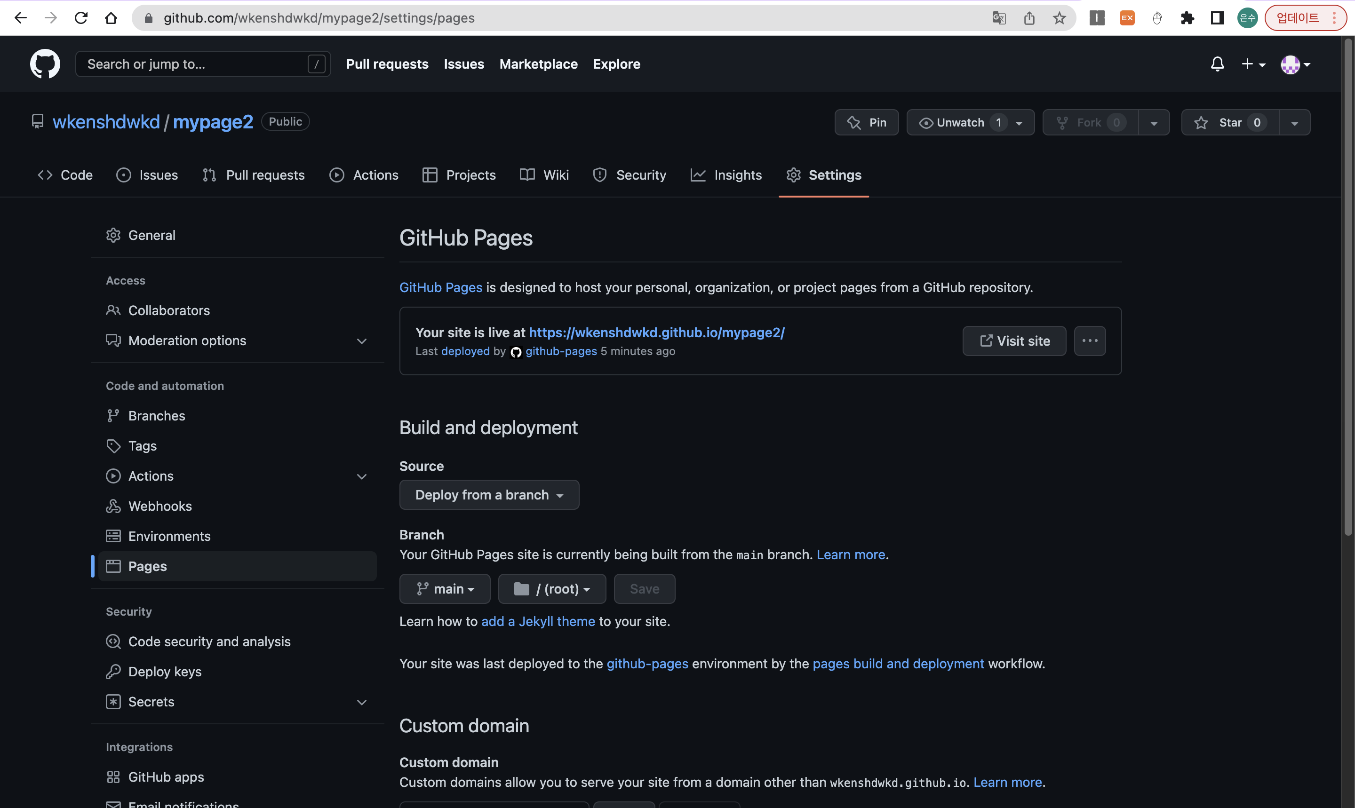Expand Moderation options chevron
The height and width of the screenshot is (808, 1355).
(362, 341)
